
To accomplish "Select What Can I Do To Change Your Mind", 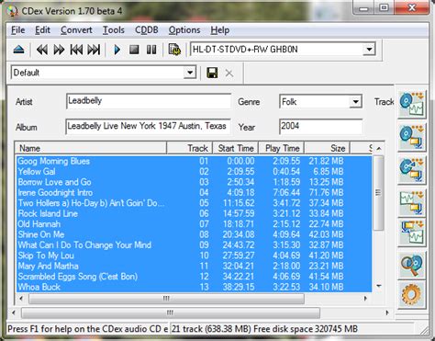I will 194,244.
